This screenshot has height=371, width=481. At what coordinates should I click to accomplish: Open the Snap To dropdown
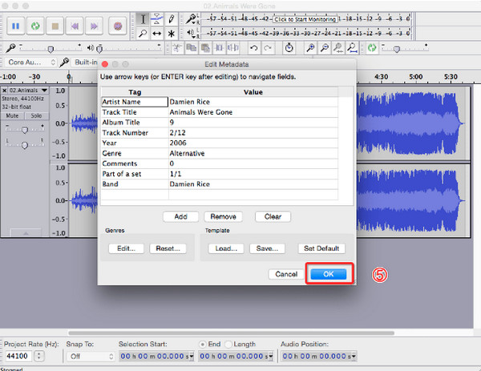91,357
